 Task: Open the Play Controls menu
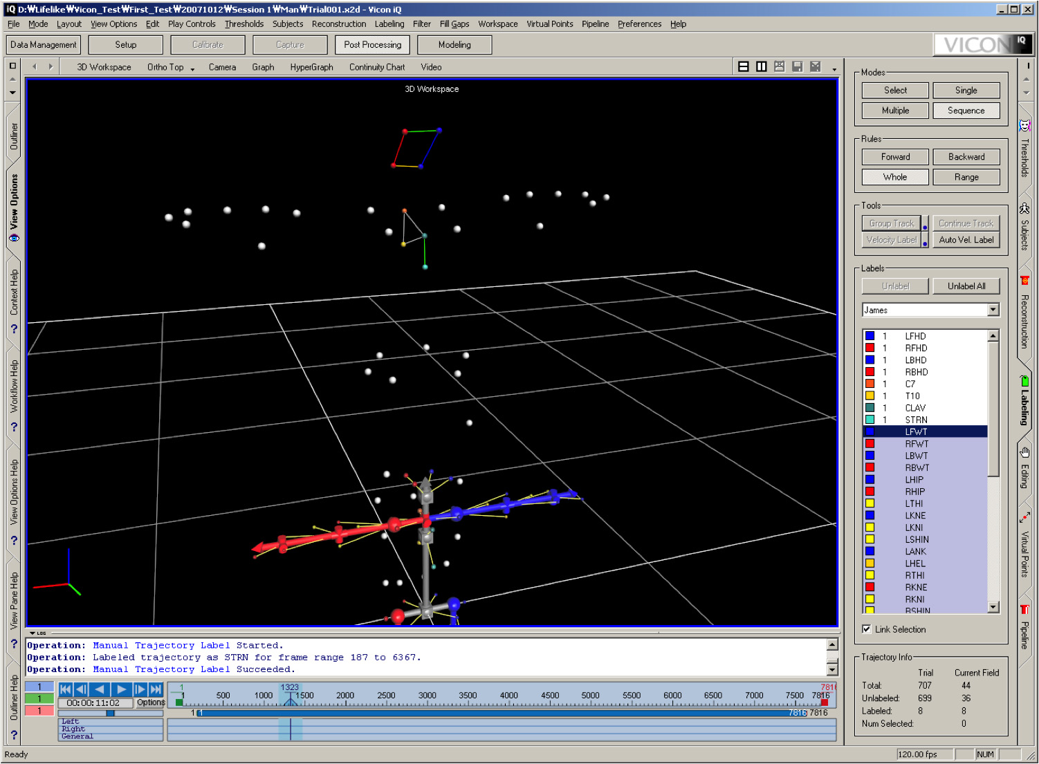click(192, 24)
